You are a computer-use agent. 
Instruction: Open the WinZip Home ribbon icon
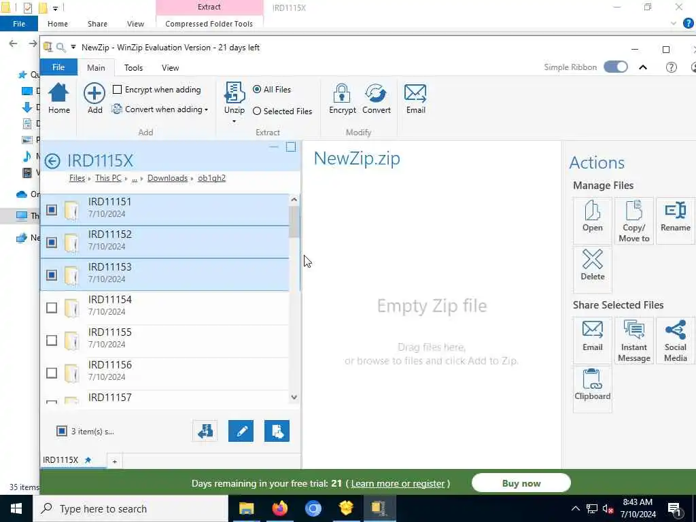click(58, 99)
